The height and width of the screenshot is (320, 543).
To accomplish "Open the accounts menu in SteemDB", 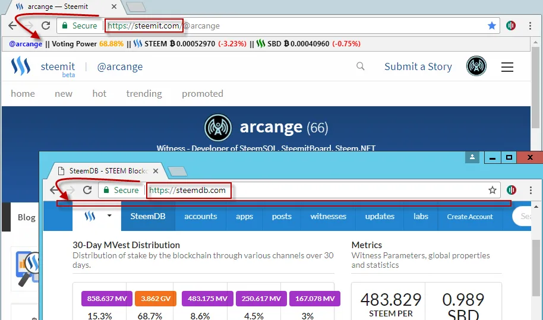I will tap(201, 216).
